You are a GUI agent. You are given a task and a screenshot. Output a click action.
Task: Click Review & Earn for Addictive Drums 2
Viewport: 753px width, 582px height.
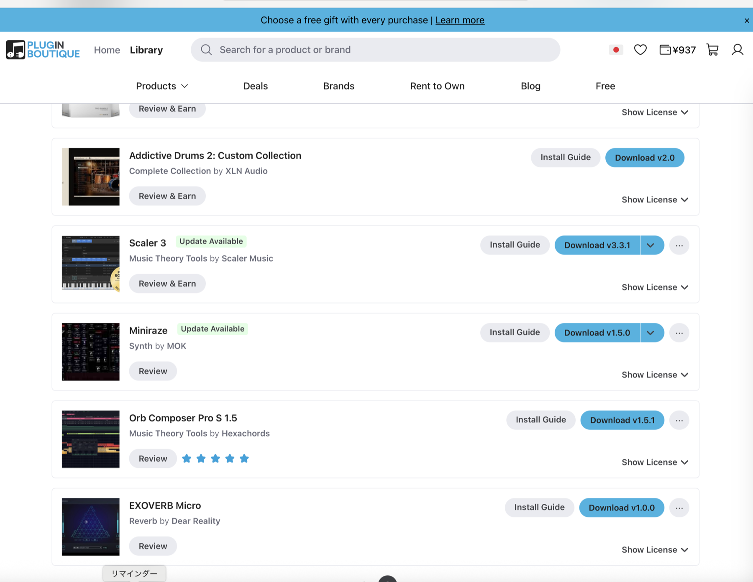[167, 196]
